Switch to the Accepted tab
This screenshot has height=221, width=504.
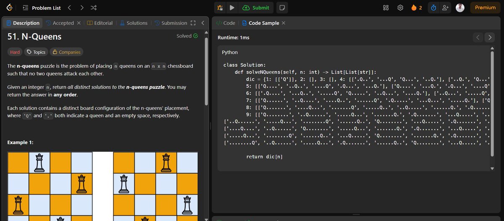coord(60,23)
